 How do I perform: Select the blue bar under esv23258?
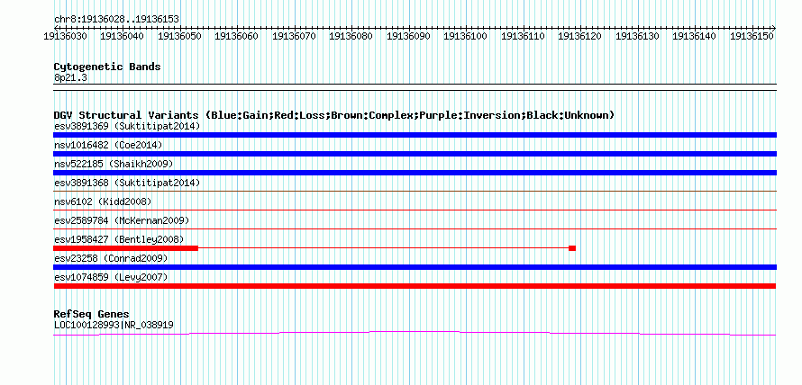(415, 267)
